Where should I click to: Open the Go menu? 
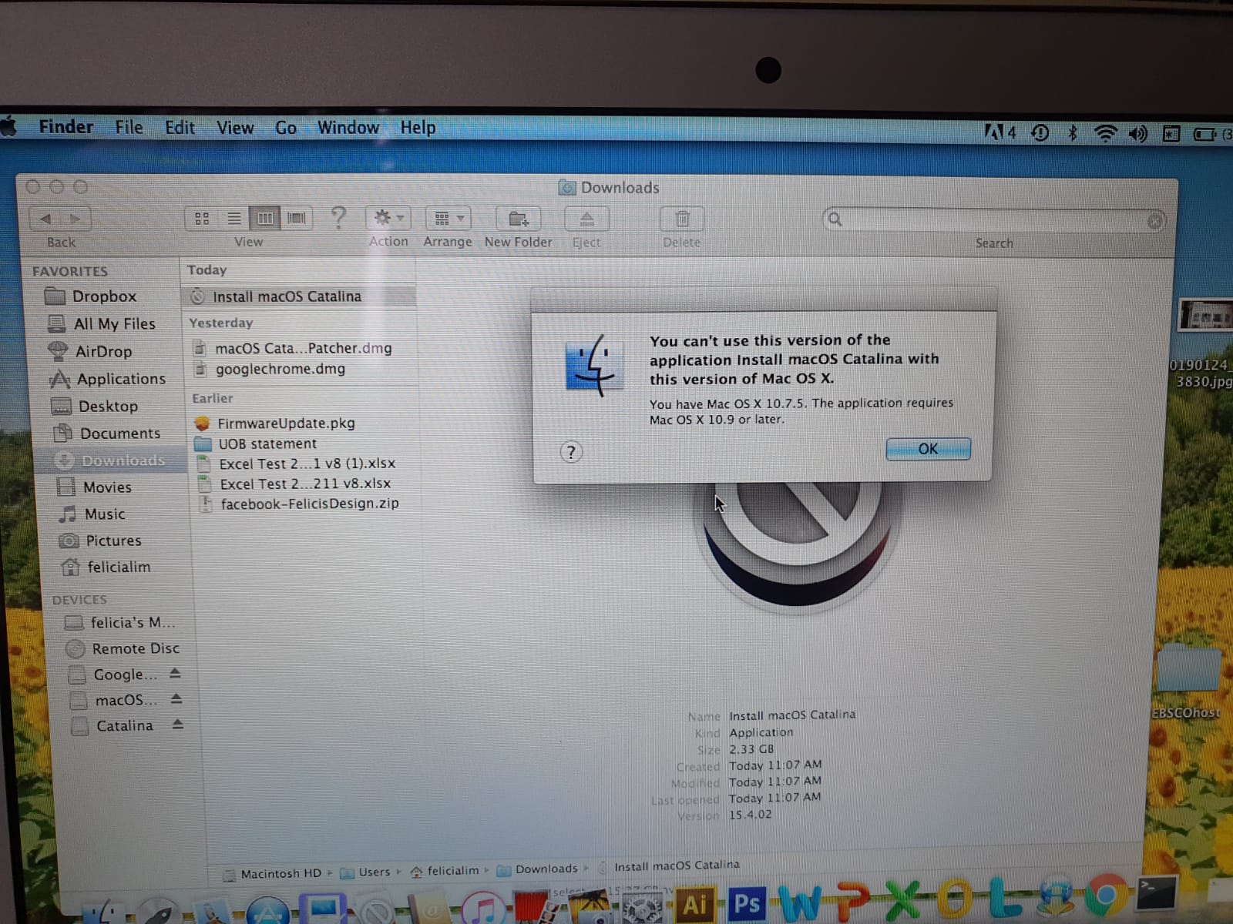tap(286, 128)
